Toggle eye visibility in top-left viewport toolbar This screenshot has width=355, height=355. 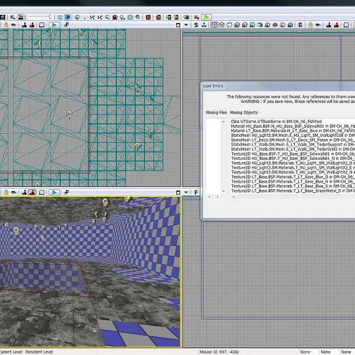pos(14,25)
